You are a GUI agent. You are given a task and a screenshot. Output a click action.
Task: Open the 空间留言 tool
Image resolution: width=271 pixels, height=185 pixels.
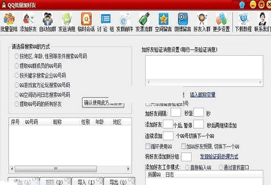click(x=163, y=22)
